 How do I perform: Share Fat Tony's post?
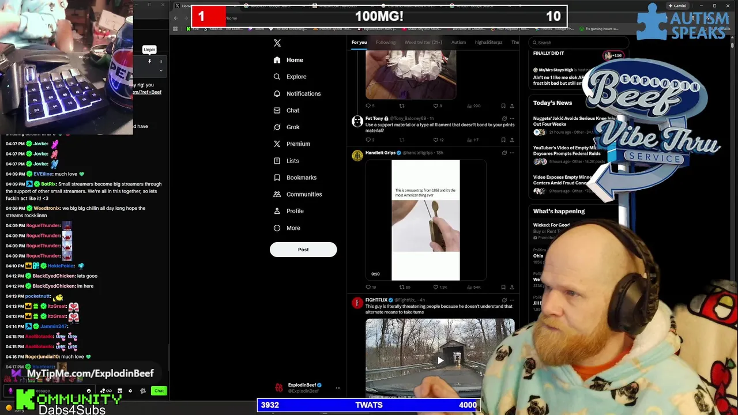511,139
